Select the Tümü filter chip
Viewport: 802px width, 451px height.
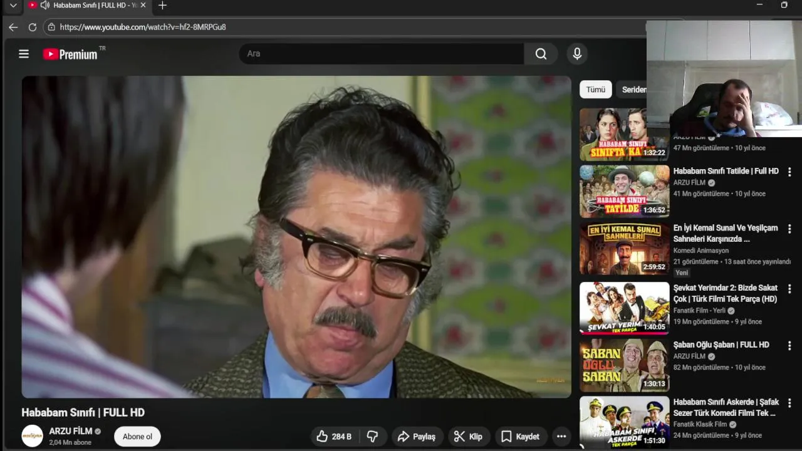click(x=596, y=90)
